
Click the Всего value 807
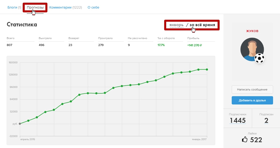tap(9, 45)
